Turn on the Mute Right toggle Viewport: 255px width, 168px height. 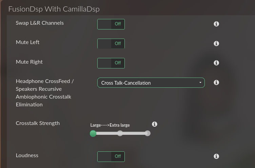click(x=111, y=63)
